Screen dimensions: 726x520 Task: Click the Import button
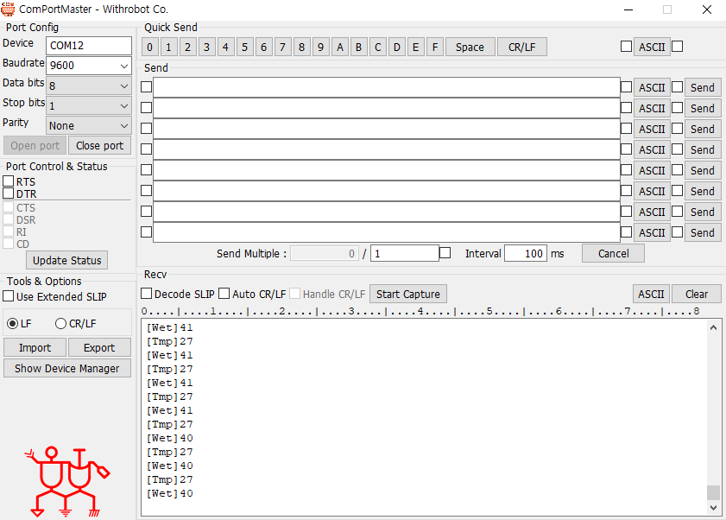tap(35, 347)
